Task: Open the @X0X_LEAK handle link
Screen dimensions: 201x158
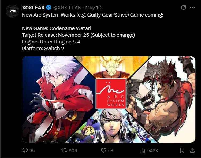Action: [67, 8]
